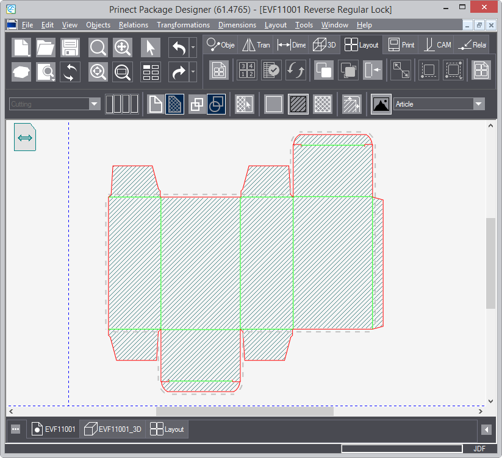The width and height of the screenshot is (502, 458).
Task: Toggle the image display button beside Article
Action: pyautogui.click(x=381, y=104)
